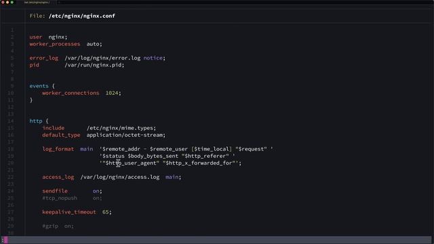Click the path /var/run/nginx.pid;
Image resolution: width=434 pixels, height=244 pixels.
(95, 65)
